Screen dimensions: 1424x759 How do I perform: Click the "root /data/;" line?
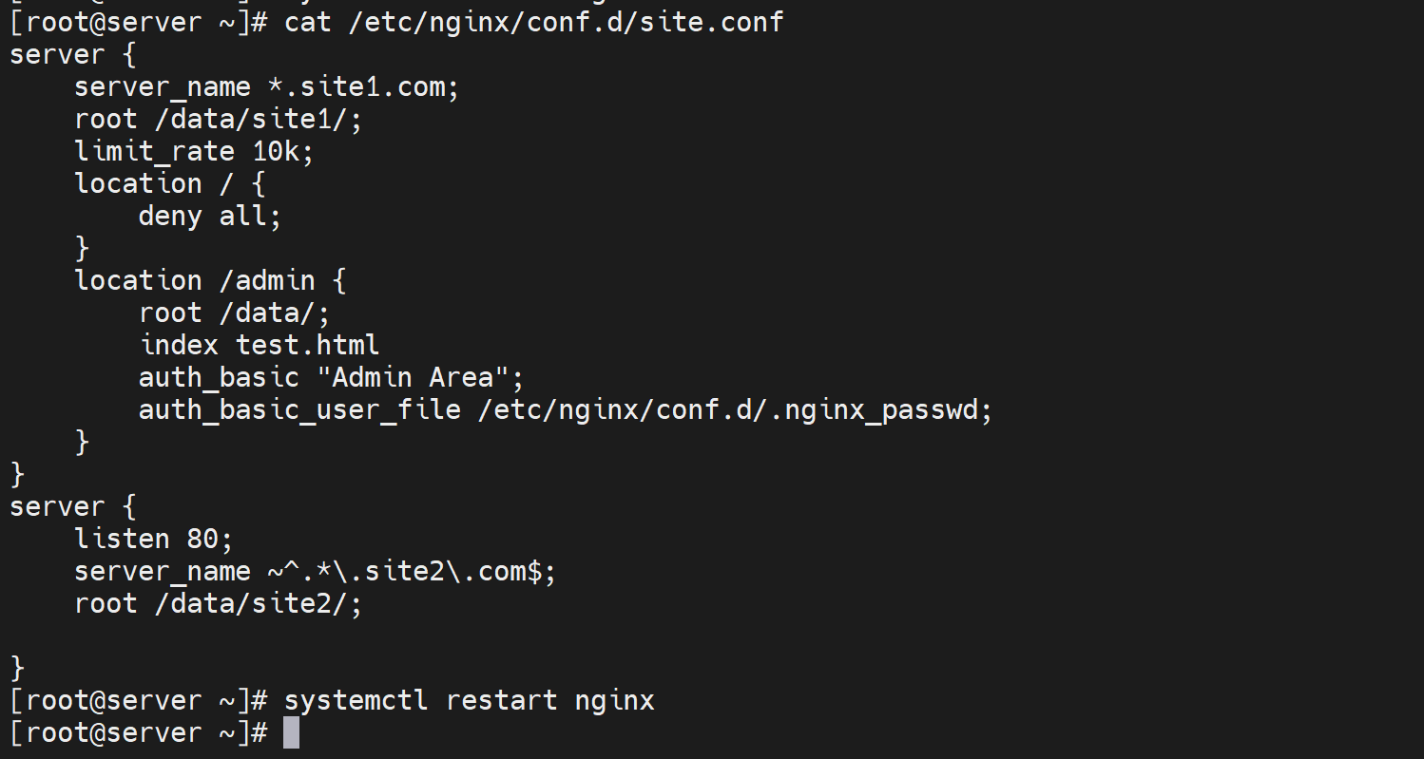click(x=234, y=313)
